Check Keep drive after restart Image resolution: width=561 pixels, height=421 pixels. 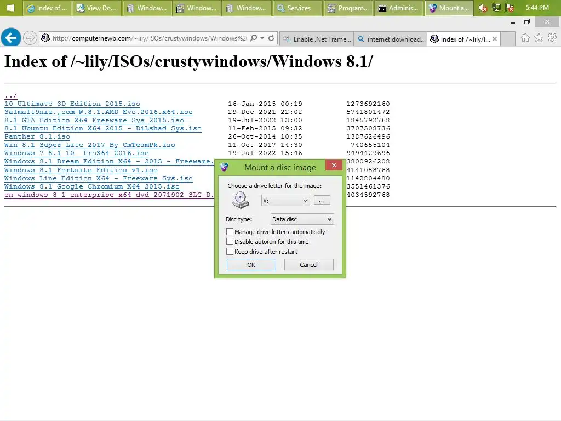click(230, 251)
